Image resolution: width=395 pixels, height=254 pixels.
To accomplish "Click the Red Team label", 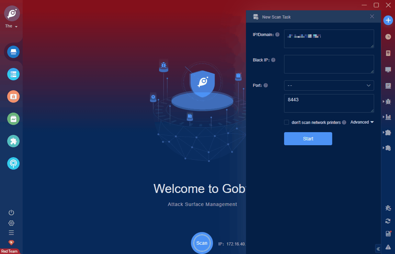I will click(x=9, y=251).
